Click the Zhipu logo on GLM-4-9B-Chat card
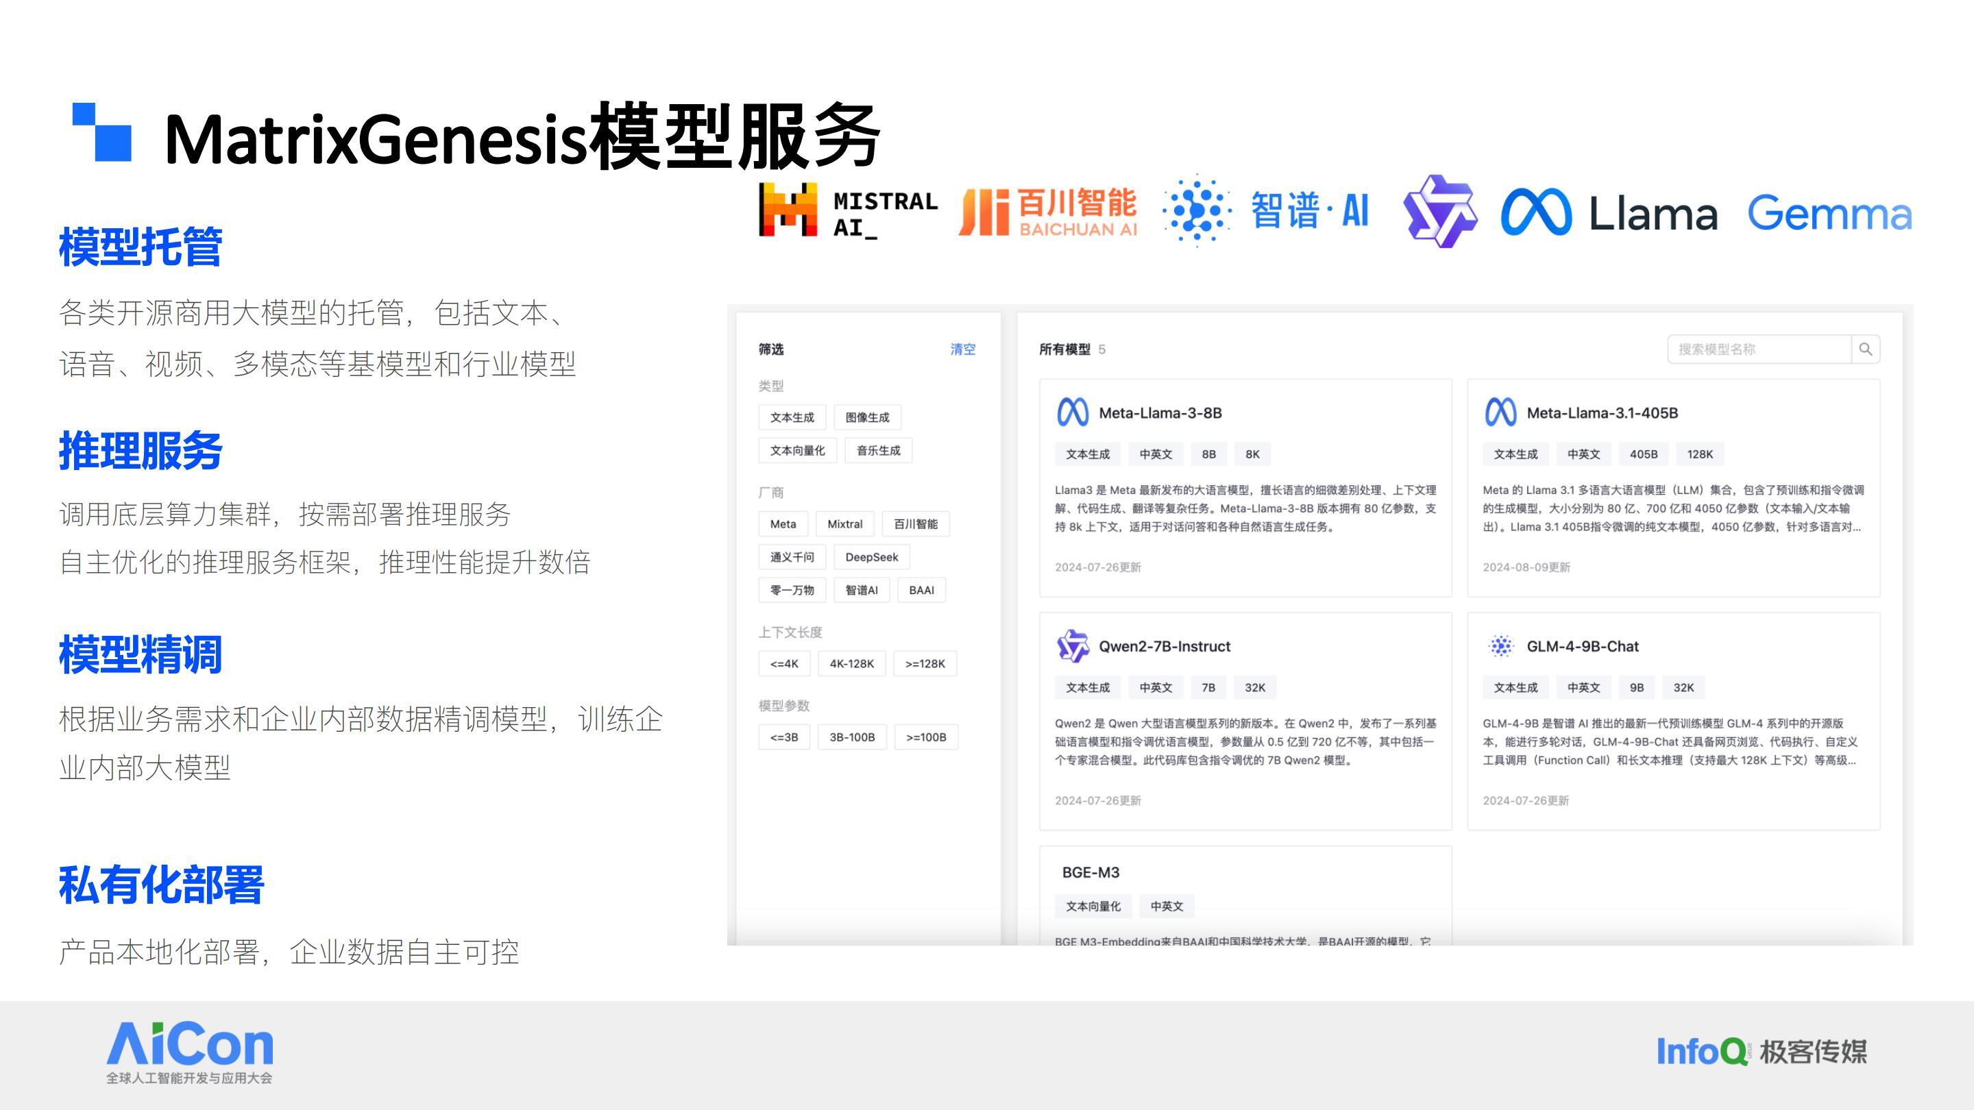Image resolution: width=1974 pixels, height=1110 pixels. pos(1500,645)
